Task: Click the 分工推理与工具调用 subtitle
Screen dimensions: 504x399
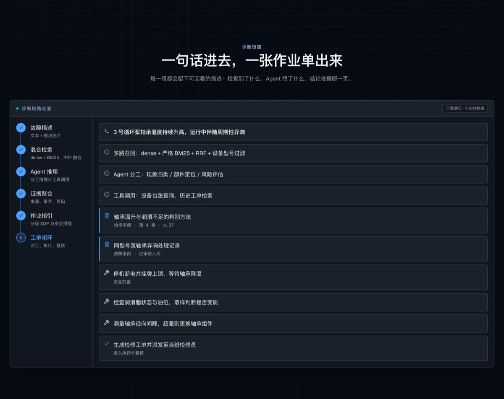Action: point(50,179)
